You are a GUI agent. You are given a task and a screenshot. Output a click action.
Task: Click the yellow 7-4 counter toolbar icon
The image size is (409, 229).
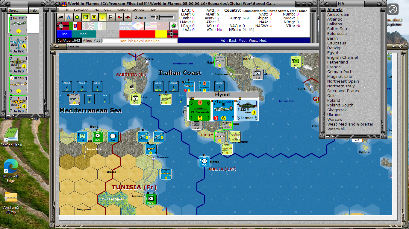[x=94, y=17]
